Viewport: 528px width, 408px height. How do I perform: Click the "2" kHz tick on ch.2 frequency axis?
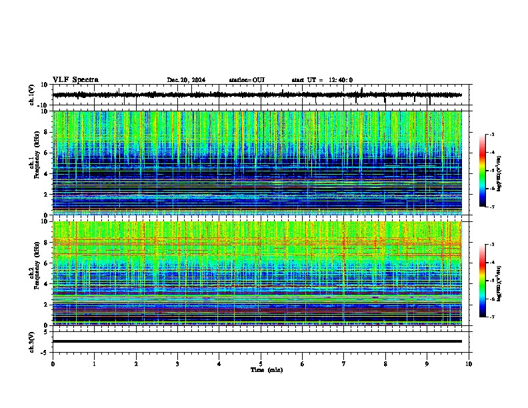point(46,305)
